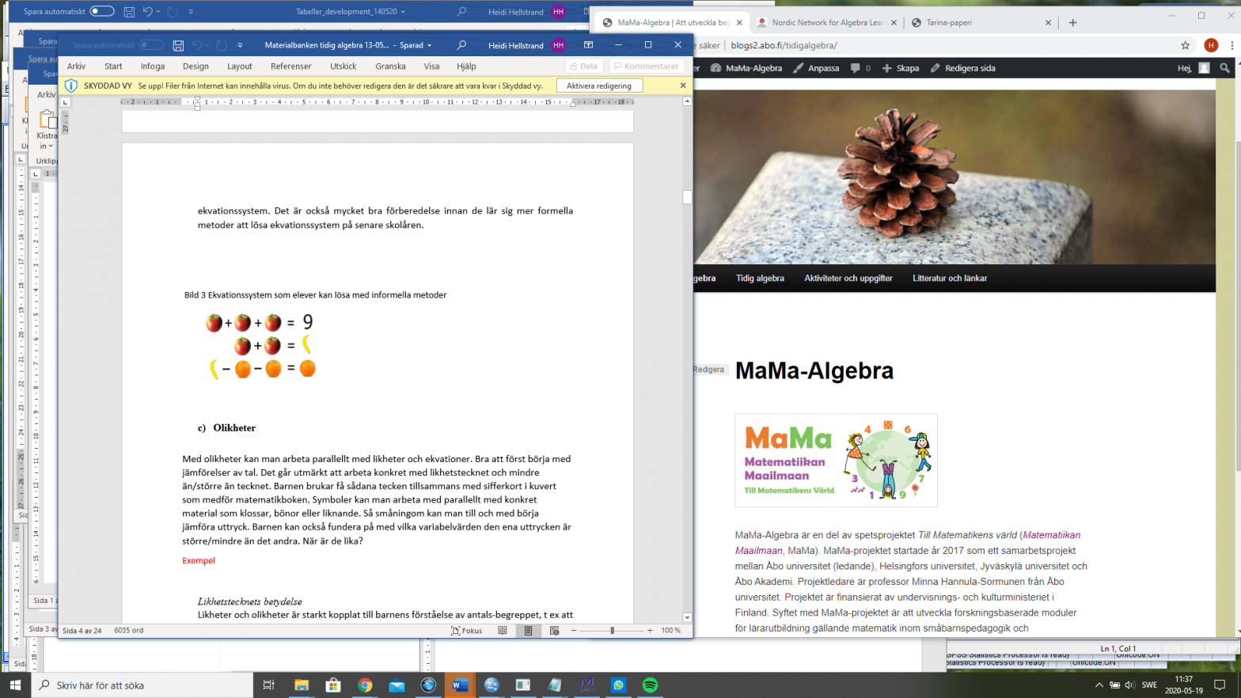Viewport: 1241px width, 698px height.
Task: Click 6035 ord word count
Action: coord(129,631)
